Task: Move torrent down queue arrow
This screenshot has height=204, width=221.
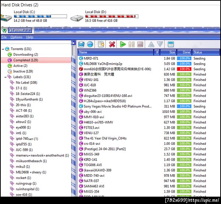Action: 160,44
